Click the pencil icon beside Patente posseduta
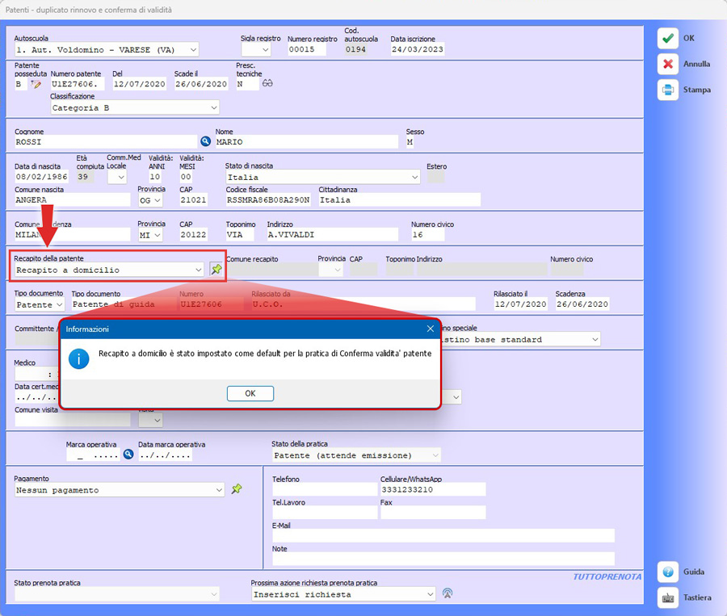This screenshot has height=616, width=727. tap(36, 84)
